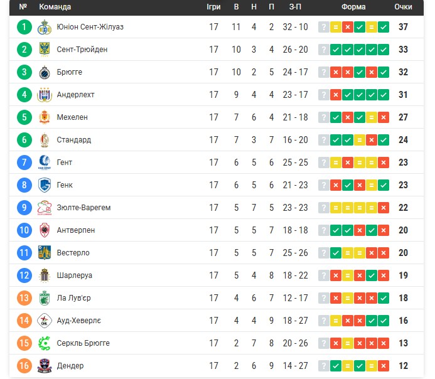Sort table by Ігри column header
435x379 pixels.
point(213,7)
